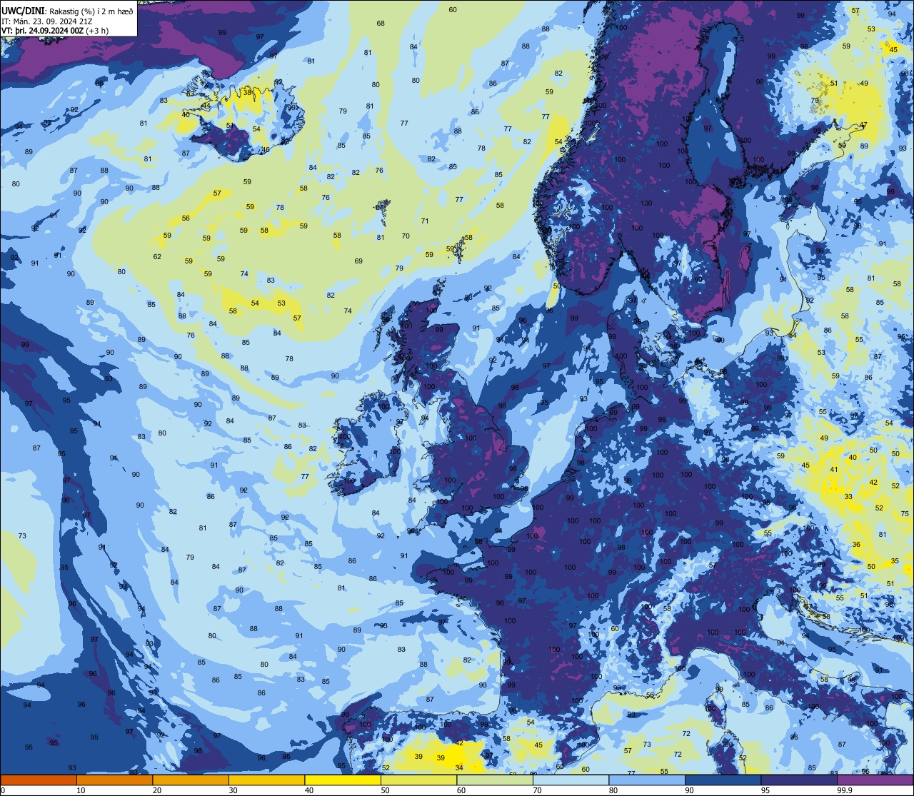Click the humidity value 38 over Iceland
The width and height of the screenshot is (914, 796).
click(x=247, y=92)
